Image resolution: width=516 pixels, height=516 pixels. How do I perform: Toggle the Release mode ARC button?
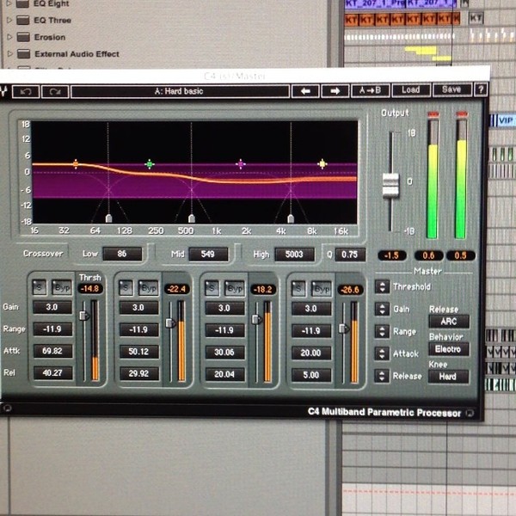(x=449, y=321)
